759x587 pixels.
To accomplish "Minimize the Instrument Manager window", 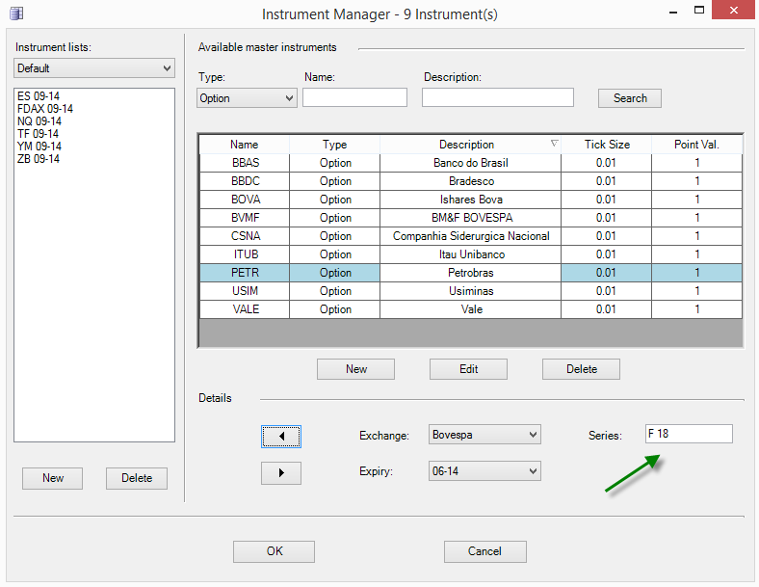I will click(673, 12).
